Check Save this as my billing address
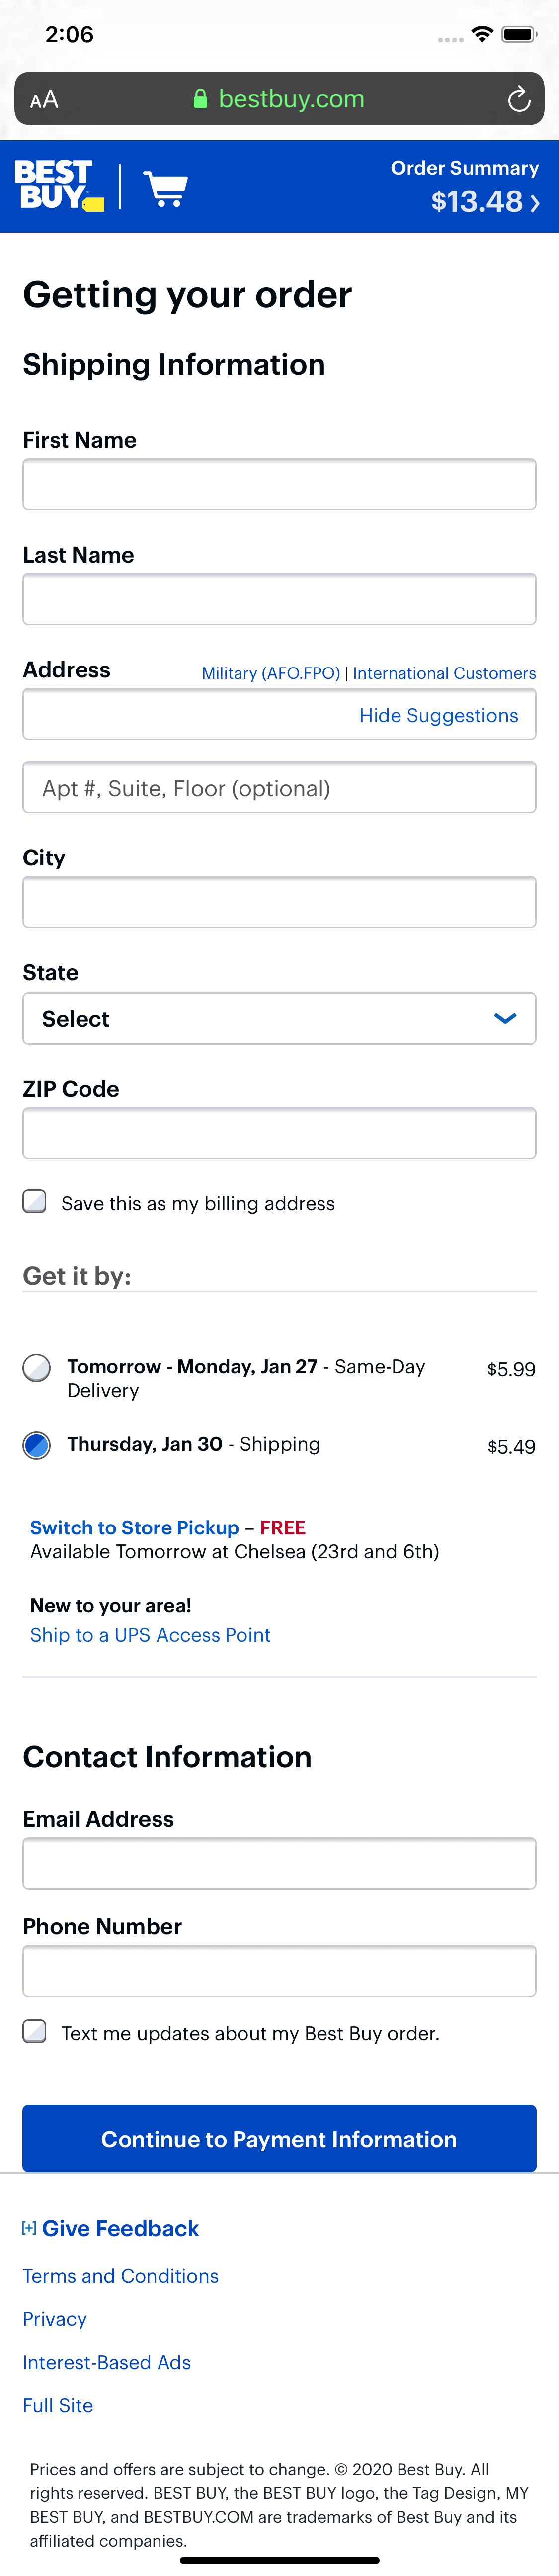559x2576 pixels. 35,1203
